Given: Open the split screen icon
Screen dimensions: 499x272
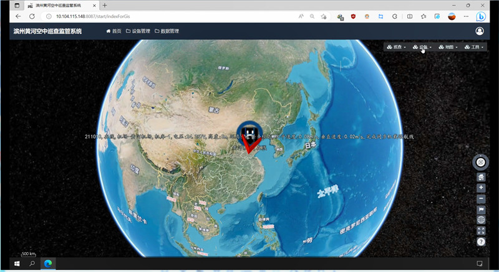Looking at the screenshot, I should [x=410, y=16].
